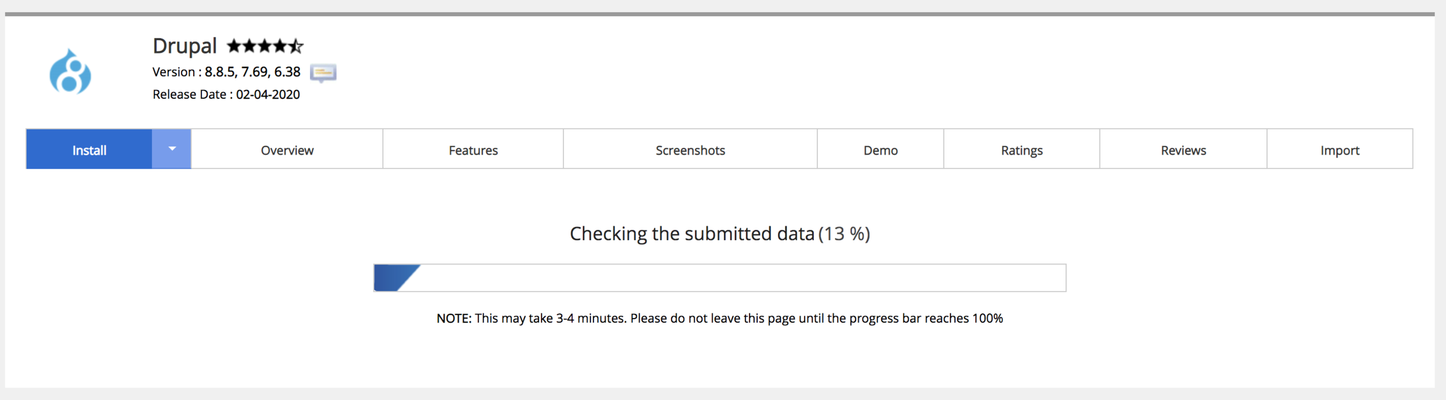This screenshot has height=400, width=1446.
Task: Select the Import tab
Action: (1340, 149)
